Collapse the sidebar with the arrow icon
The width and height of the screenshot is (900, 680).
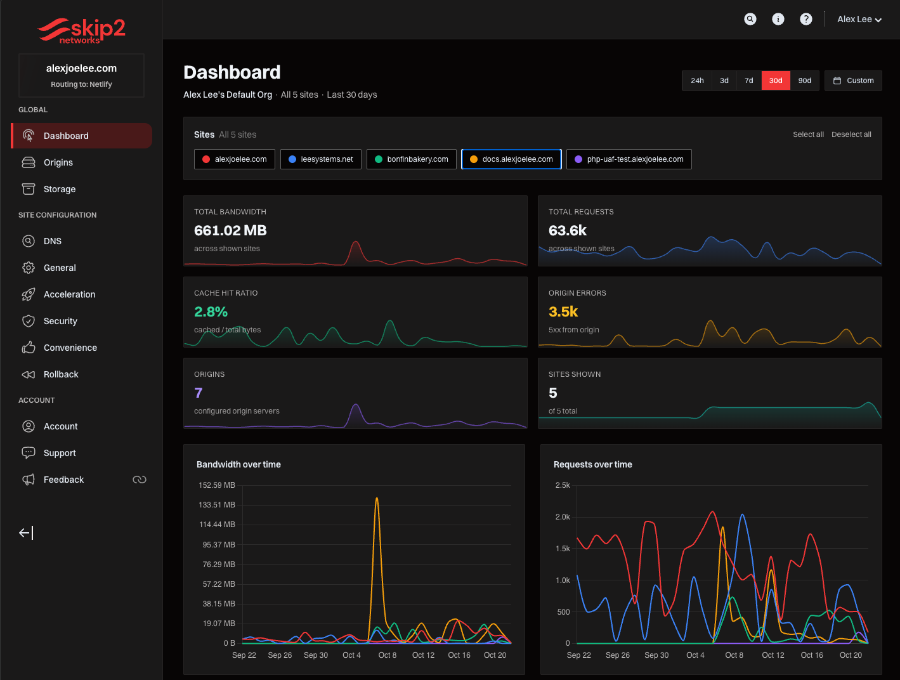[x=26, y=533]
